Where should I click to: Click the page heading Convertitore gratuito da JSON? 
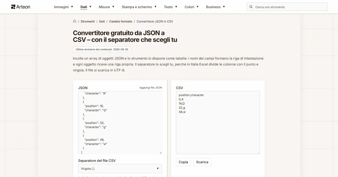125,37
